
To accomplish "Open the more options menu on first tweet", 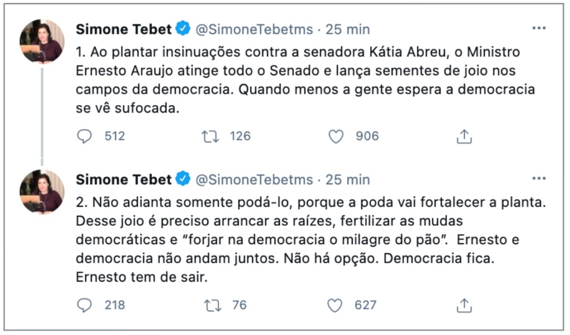I will point(538,28).
